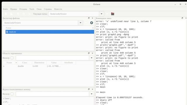Click the New script toolbar icon
Viewport: 187px width, 105px height.
tap(6, 14)
